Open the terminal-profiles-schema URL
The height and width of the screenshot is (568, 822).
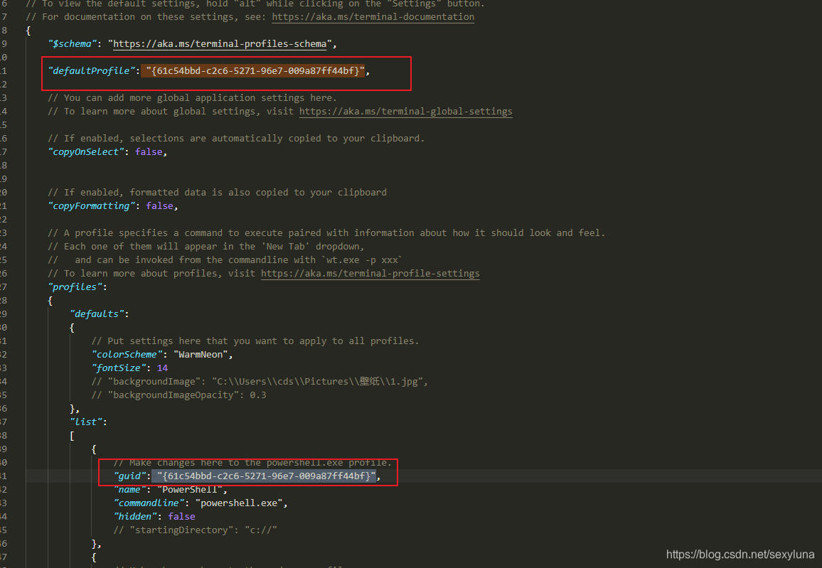coord(220,44)
